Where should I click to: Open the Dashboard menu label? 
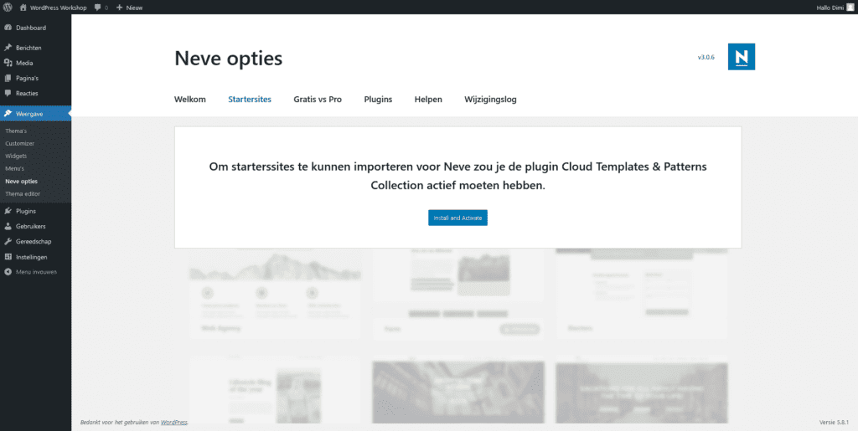[31, 28]
